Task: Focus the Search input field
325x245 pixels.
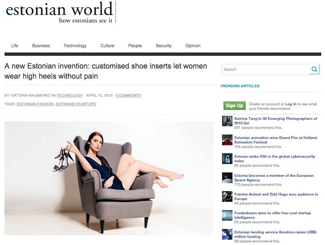Action: pos(266,69)
